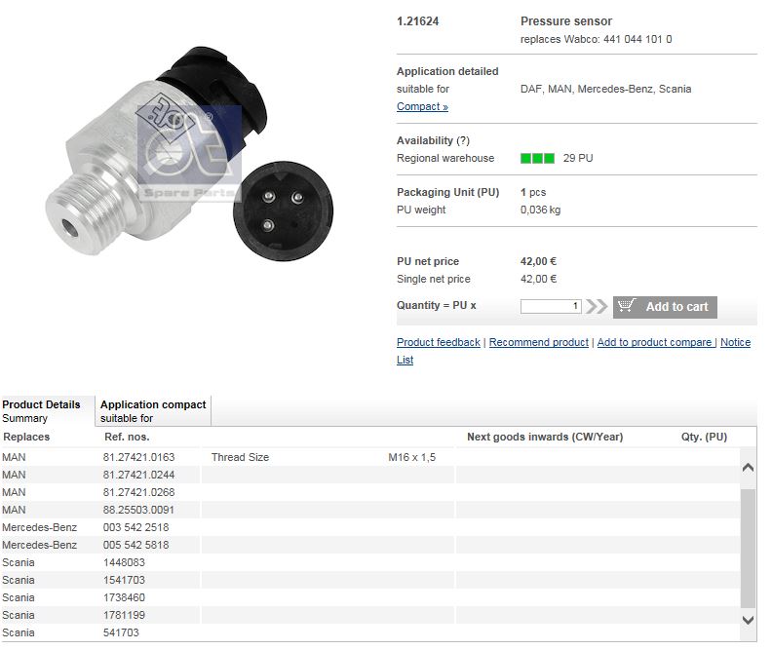Focus the quantity input field
The width and height of the screenshot is (772, 650).
[x=551, y=306]
